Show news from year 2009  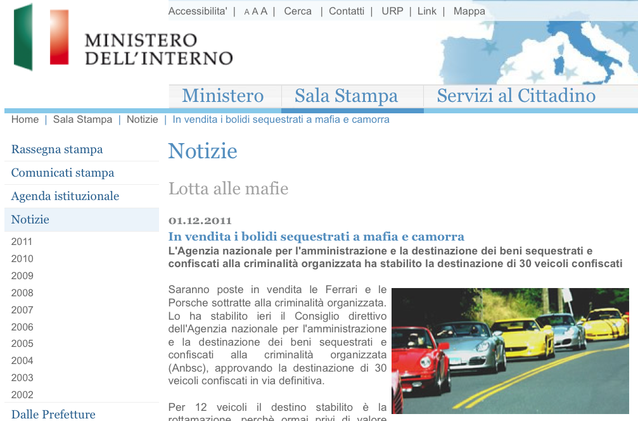click(x=22, y=276)
